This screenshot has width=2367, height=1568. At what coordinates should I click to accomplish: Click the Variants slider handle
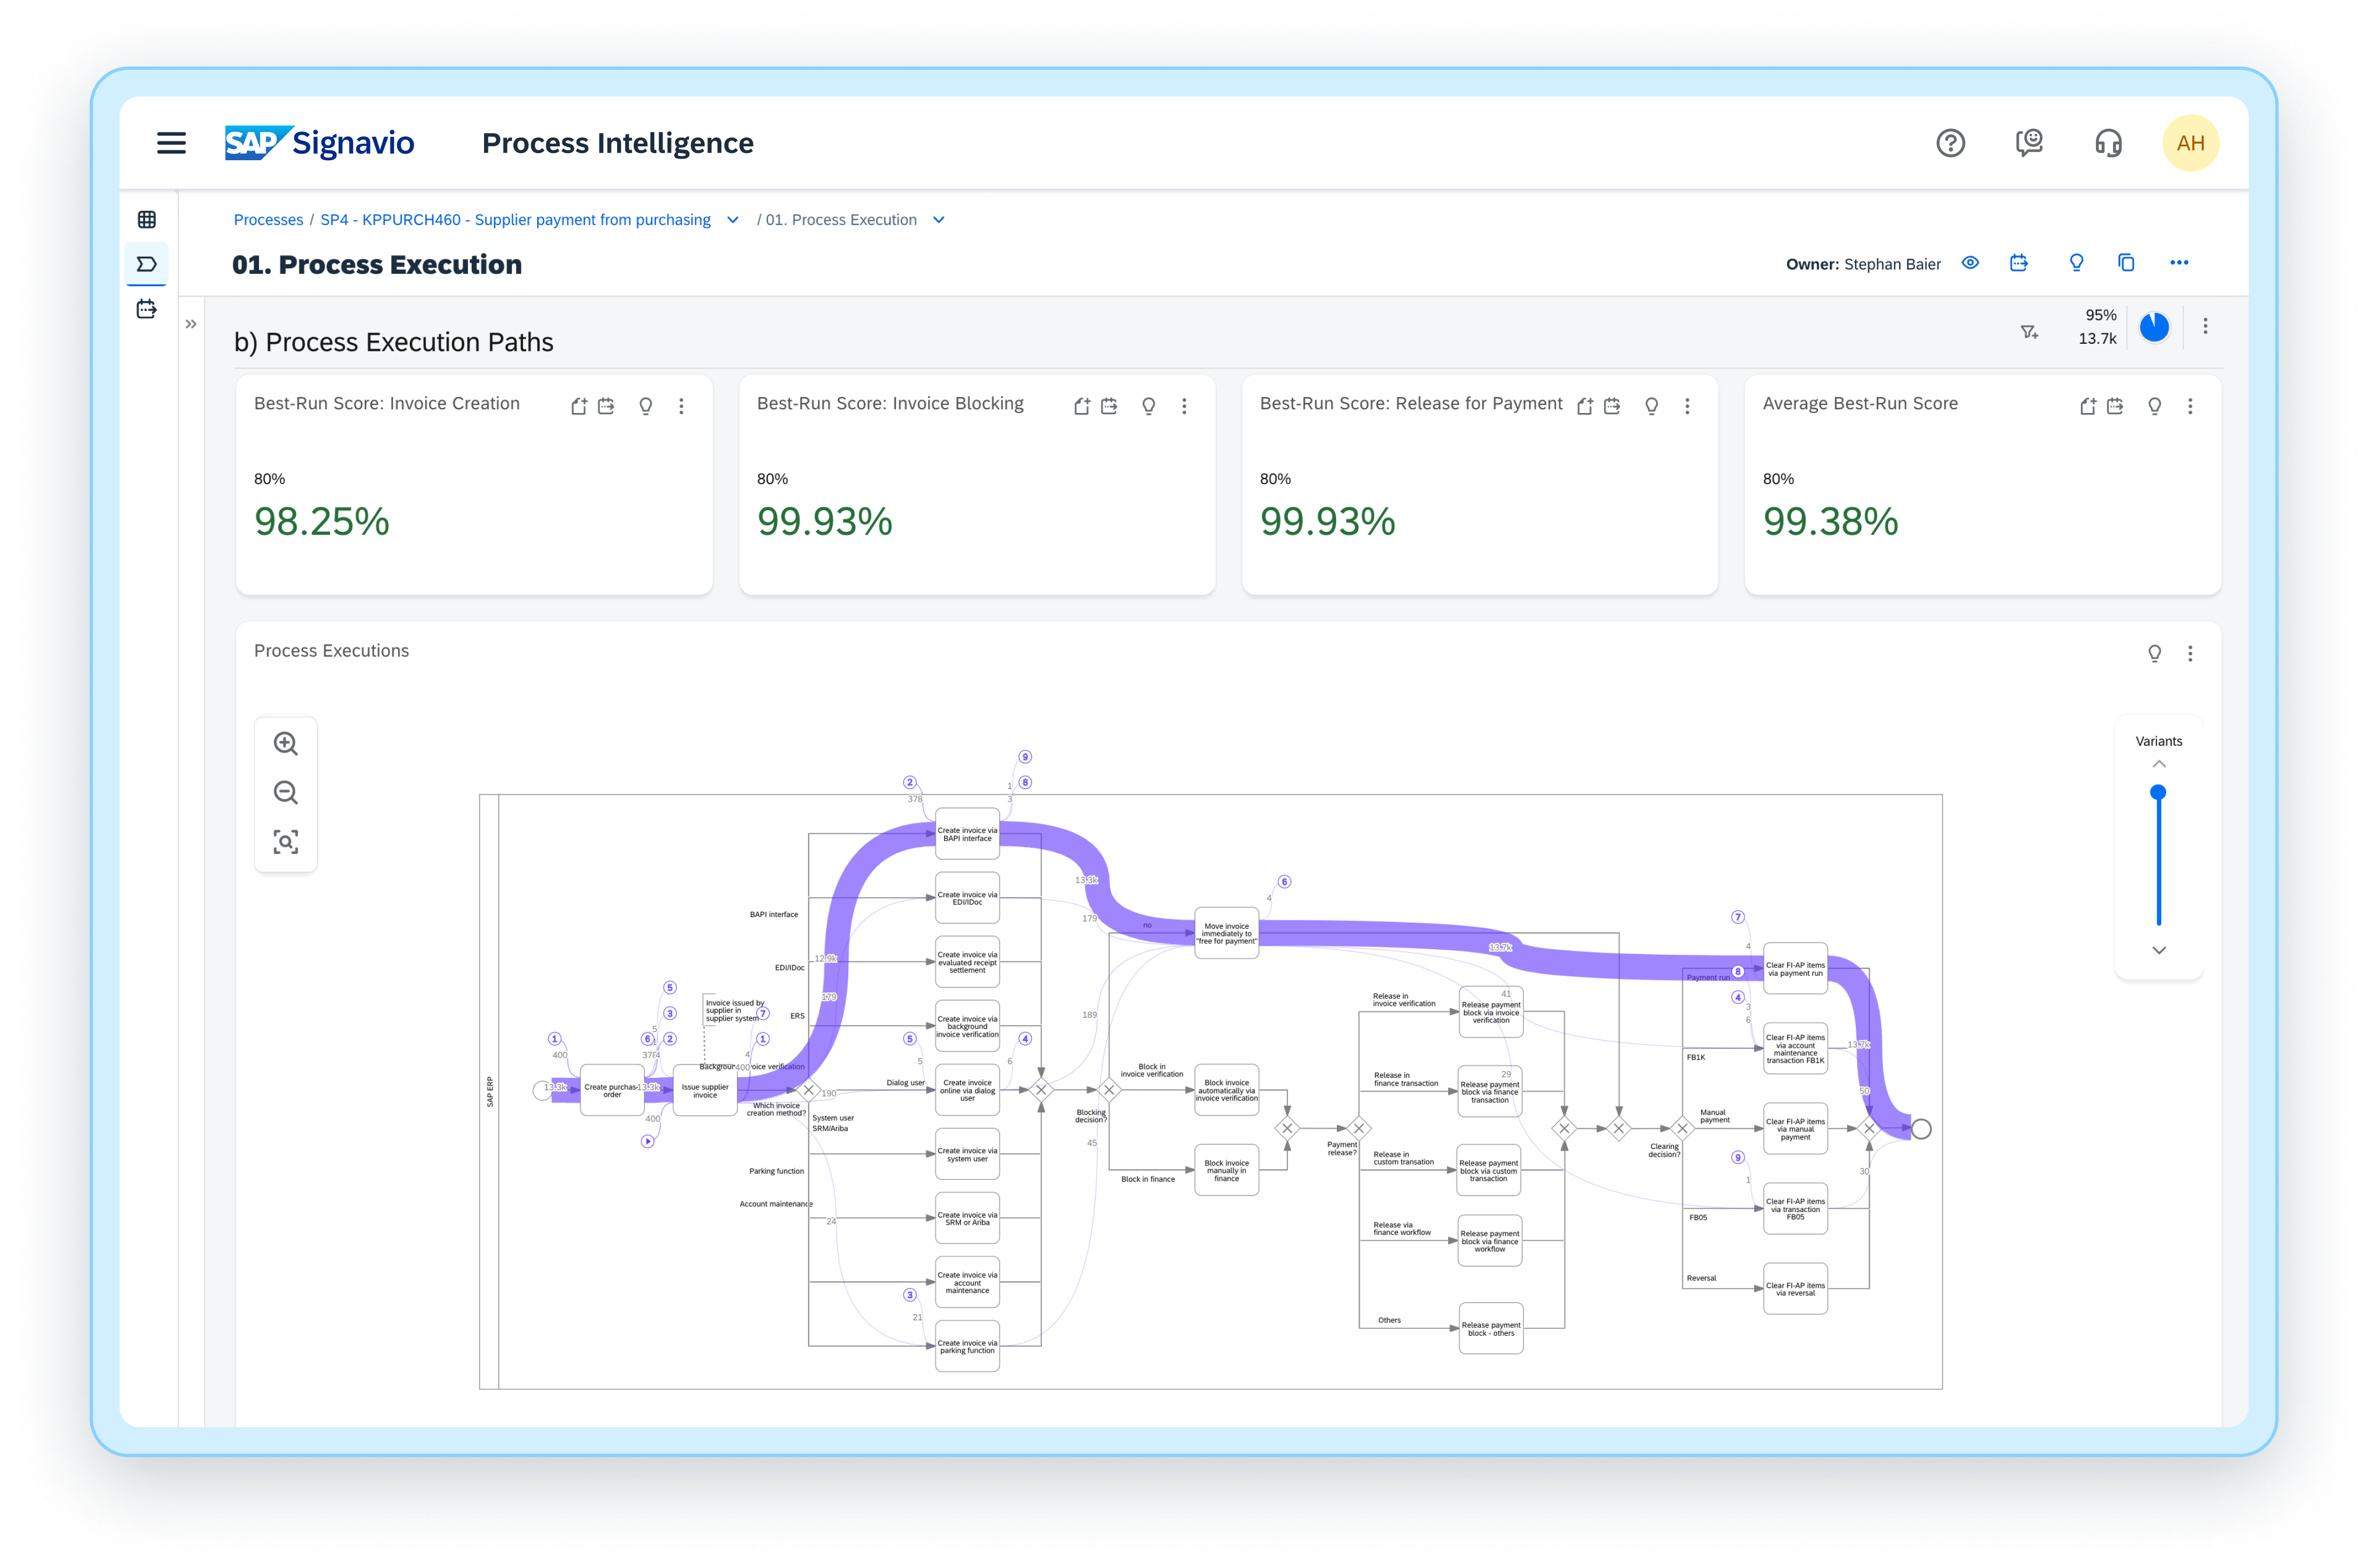2159,792
